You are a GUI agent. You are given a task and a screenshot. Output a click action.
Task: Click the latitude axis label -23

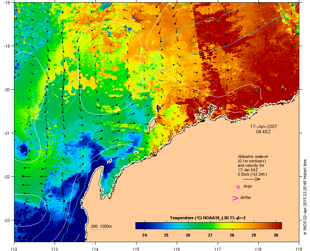pos(7,220)
